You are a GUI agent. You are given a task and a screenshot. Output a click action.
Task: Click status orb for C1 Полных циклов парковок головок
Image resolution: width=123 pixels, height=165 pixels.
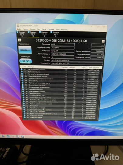pos(24,104)
